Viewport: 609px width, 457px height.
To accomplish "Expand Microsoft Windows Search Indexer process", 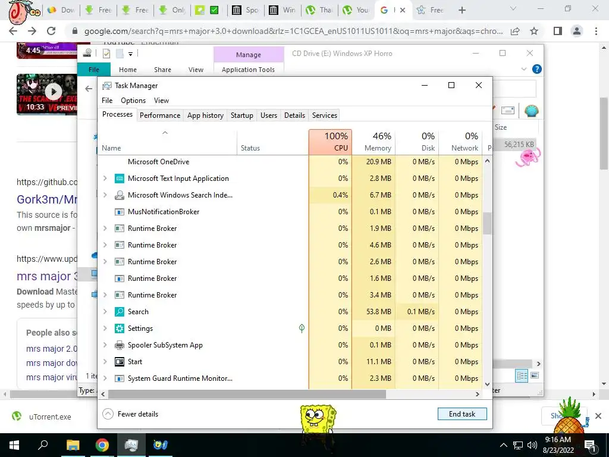I will pyautogui.click(x=105, y=195).
